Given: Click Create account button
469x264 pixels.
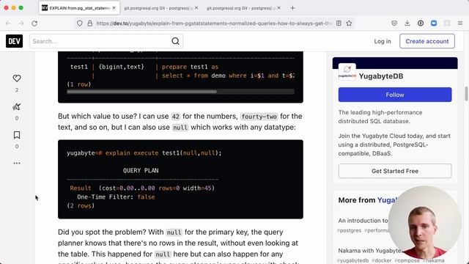Looking at the screenshot, I should point(426,41).
